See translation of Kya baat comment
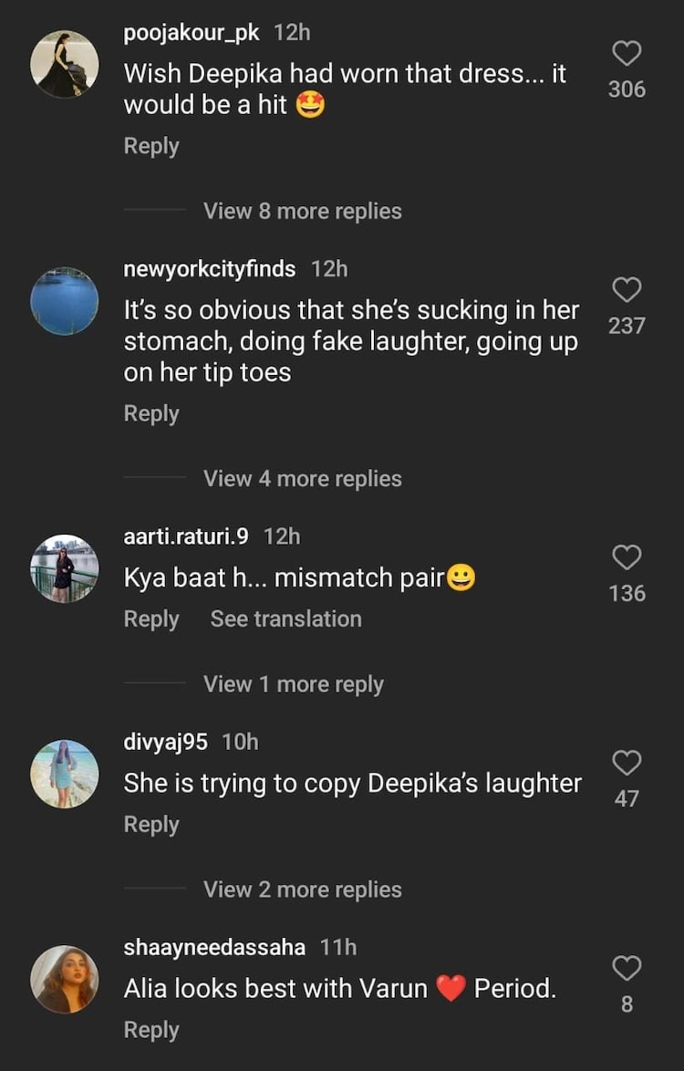 pos(285,619)
